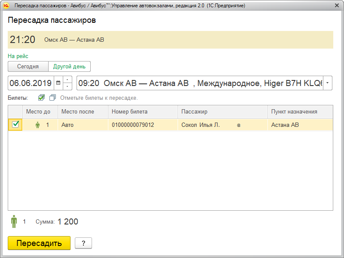344x258 pixels.
Task: Uncheck the ticket 01000000079012 checkbox
Action: 15,125
